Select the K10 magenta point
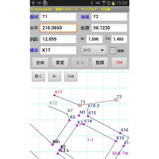Image resolution: width=159 pixels, height=159 pixels. click(116, 141)
